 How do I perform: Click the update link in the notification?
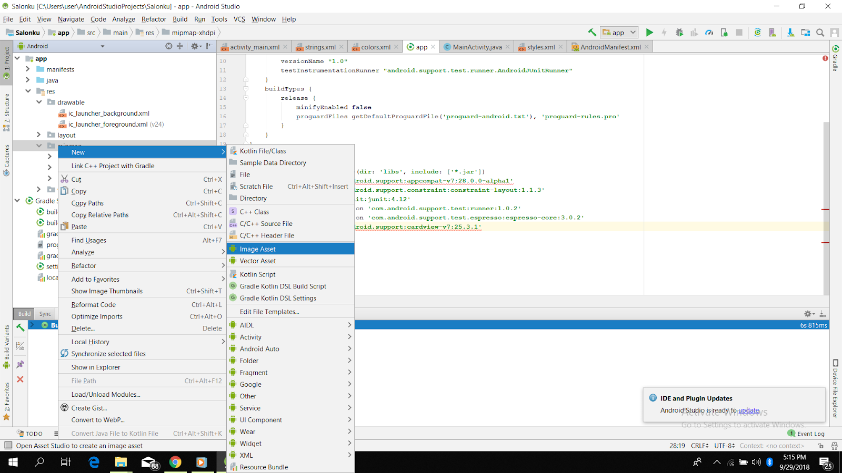pos(749,410)
